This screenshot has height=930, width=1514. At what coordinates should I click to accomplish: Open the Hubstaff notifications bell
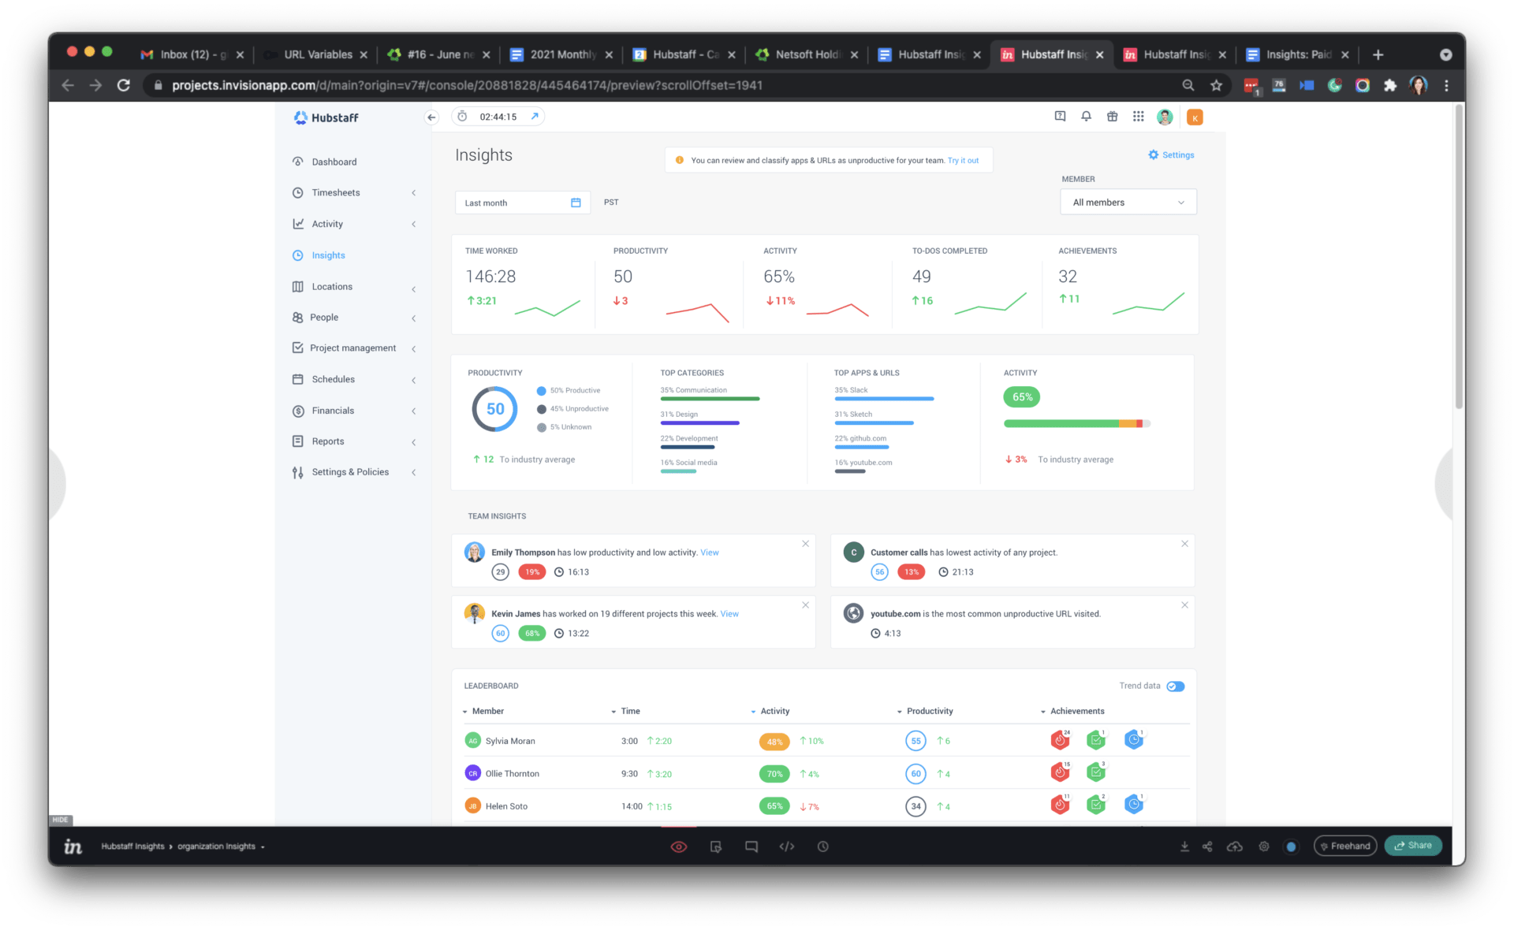click(1086, 116)
